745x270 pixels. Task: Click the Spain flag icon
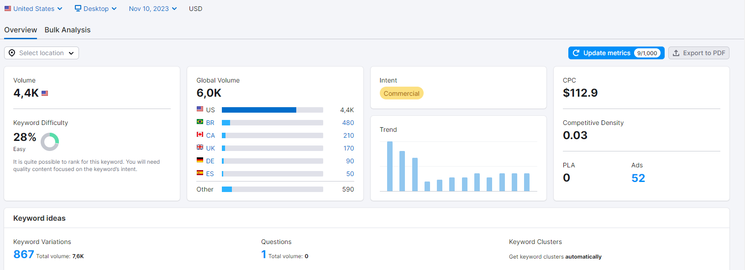point(200,173)
